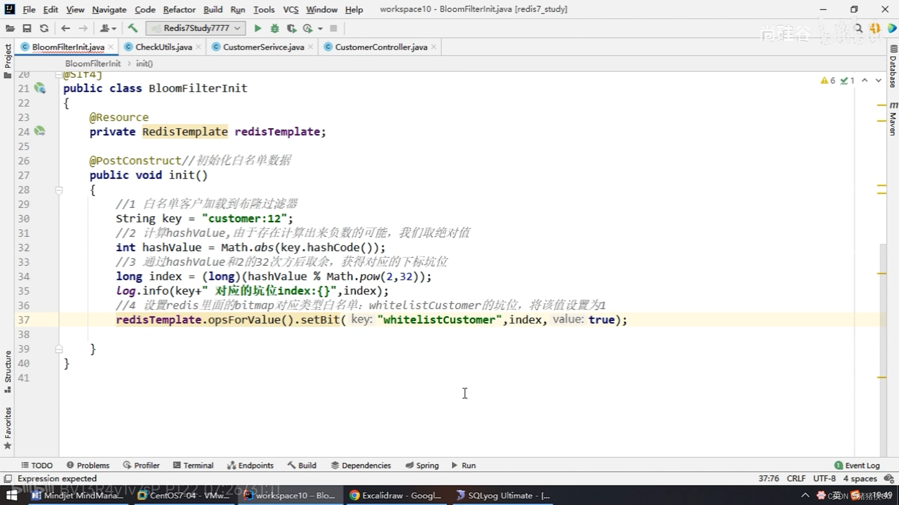The height and width of the screenshot is (505, 899).
Task: Navigate forward with the right arrow
Action: pyautogui.click(x=83, y=29)
